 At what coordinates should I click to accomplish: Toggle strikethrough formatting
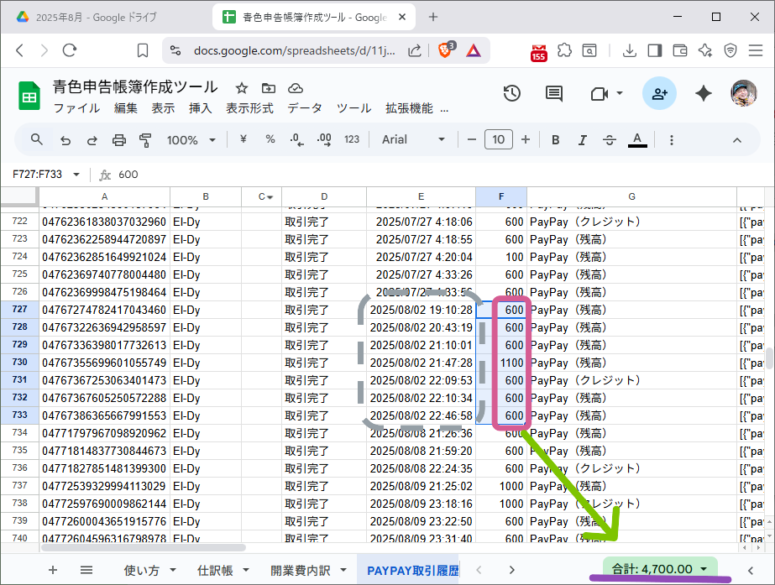click(609, 140)
